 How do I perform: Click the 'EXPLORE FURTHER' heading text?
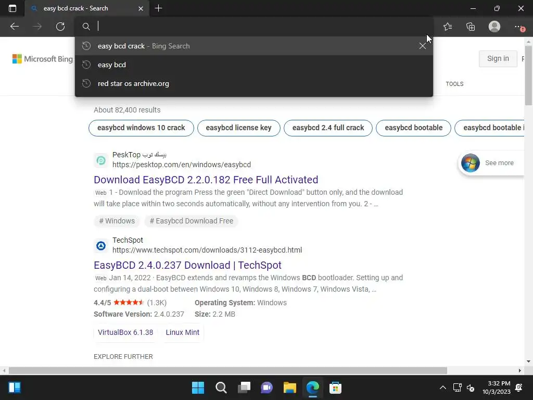[123, 357]
